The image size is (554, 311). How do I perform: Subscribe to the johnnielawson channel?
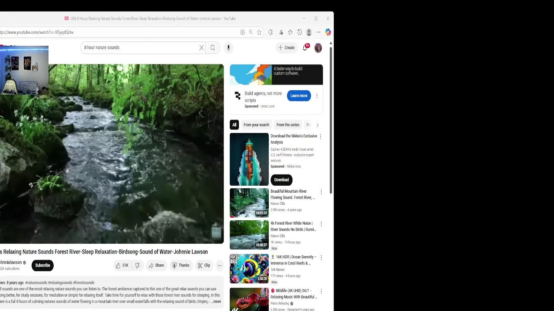tap(42, 265)
